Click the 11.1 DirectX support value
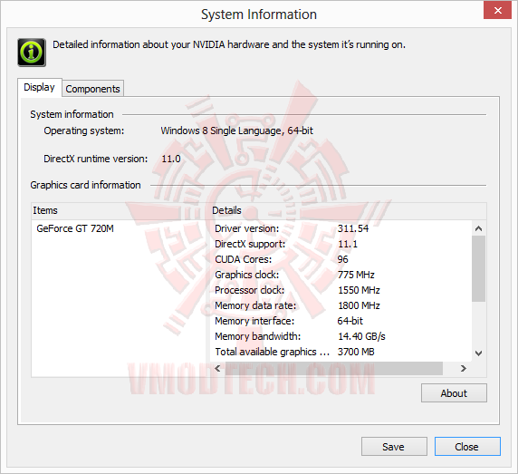 pos(348,244)
